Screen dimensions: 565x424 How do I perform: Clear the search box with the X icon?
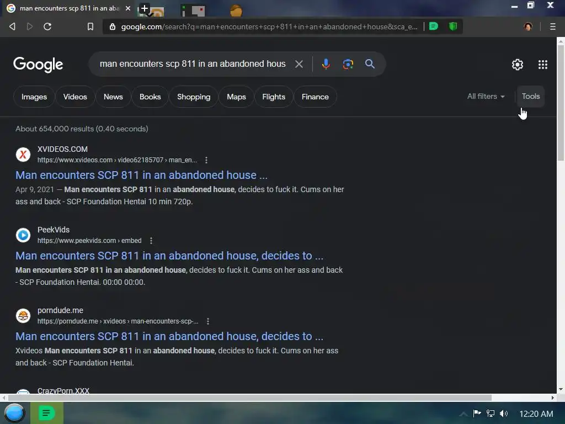point(299,64)
